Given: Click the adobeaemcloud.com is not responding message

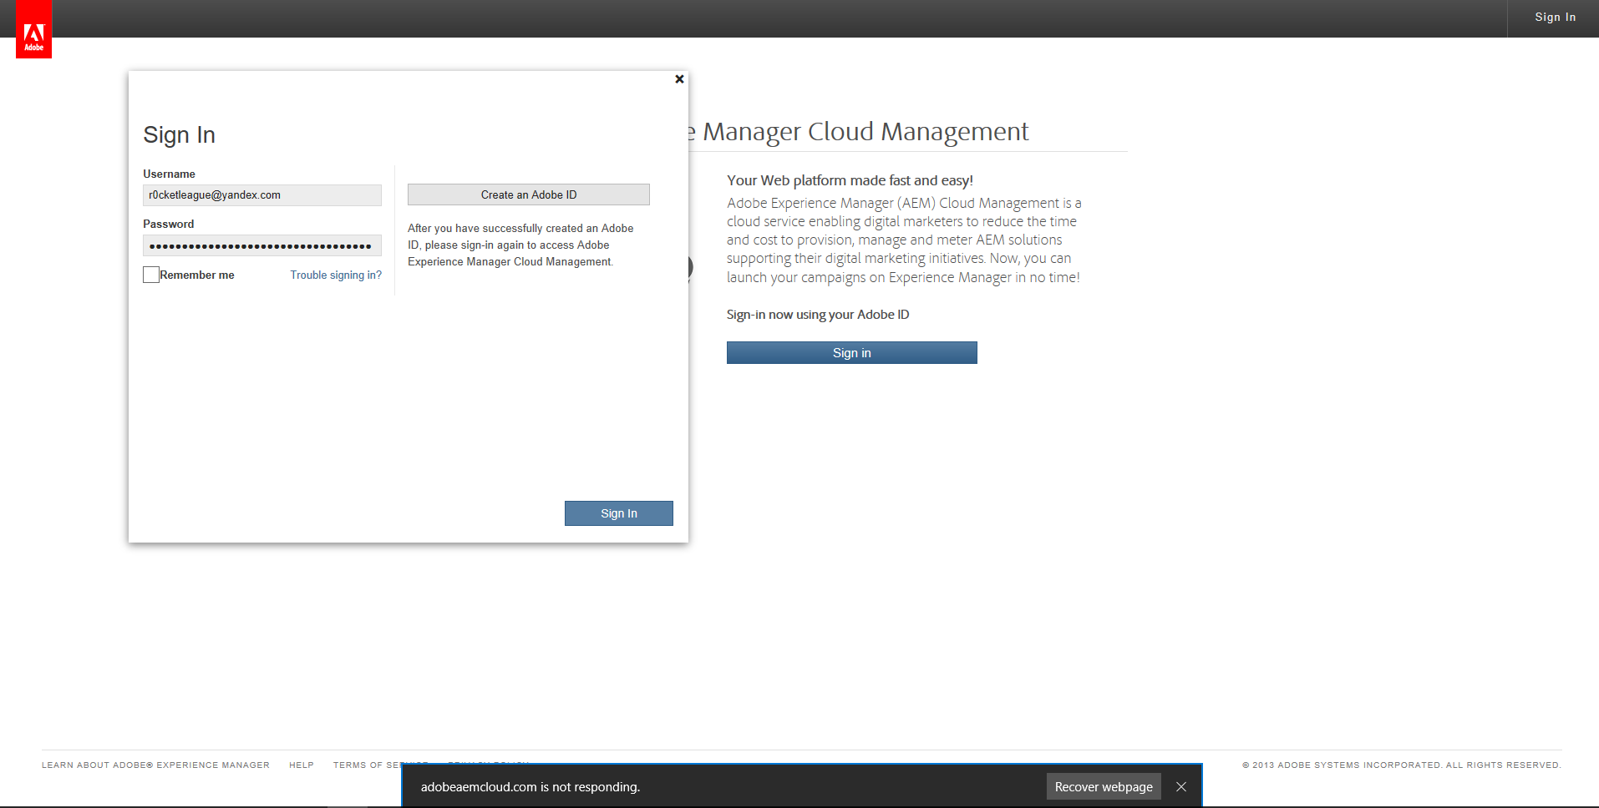Looking at the screenshot, I should tap(530, 786).
